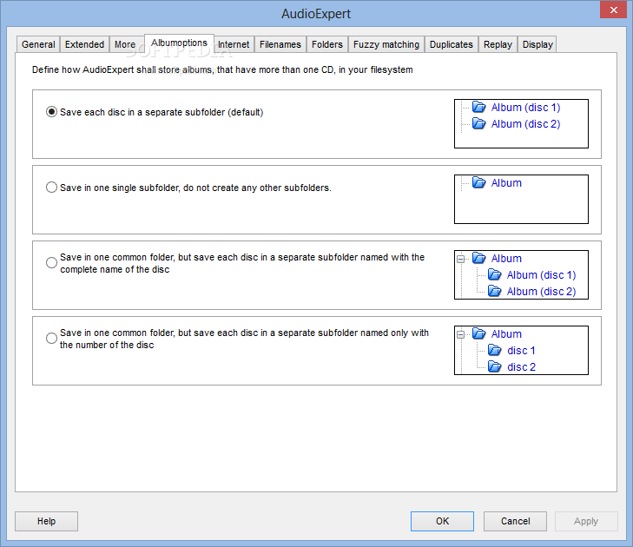633x547 pixels.
Task: Open the Replay tab
Action: [498, 44]
